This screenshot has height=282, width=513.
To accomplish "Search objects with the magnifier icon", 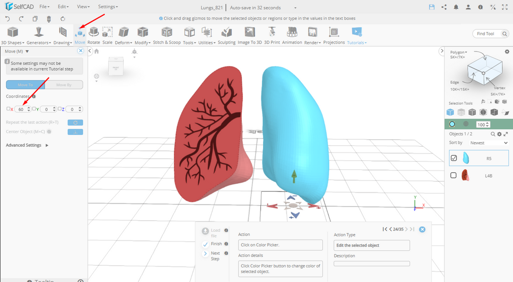I will tap(493, 134).
